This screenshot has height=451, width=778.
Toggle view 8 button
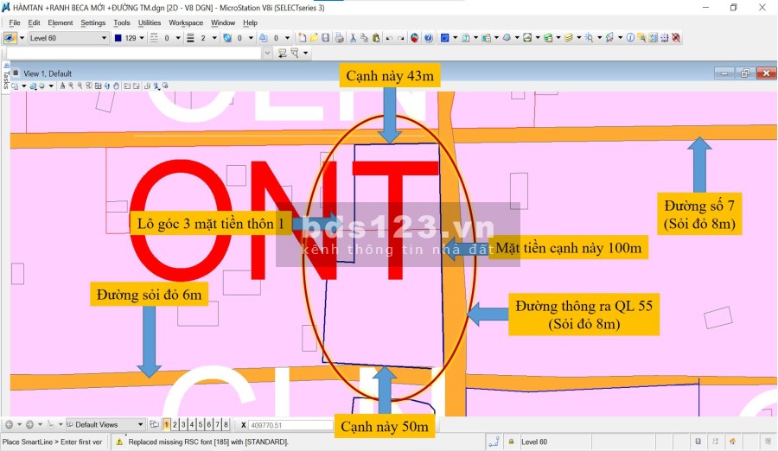226,425
